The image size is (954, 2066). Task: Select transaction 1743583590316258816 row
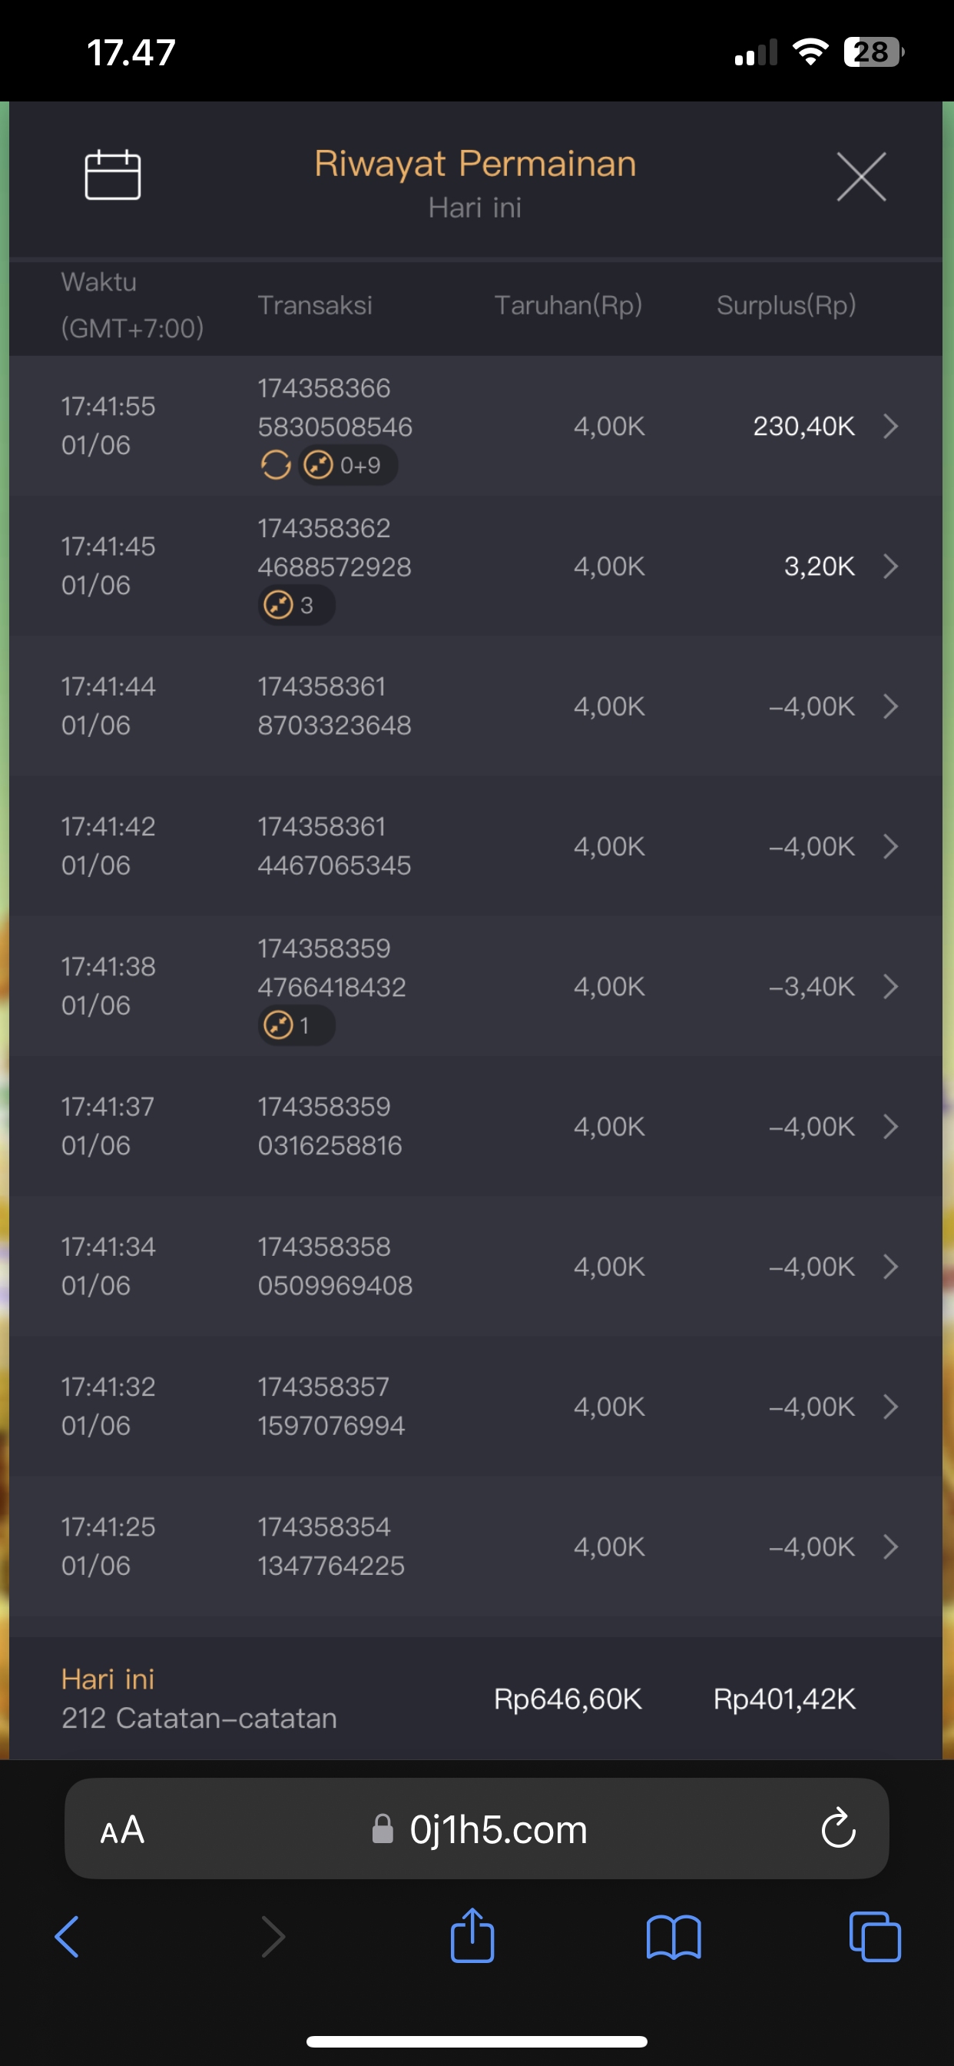coord(330,1126)
